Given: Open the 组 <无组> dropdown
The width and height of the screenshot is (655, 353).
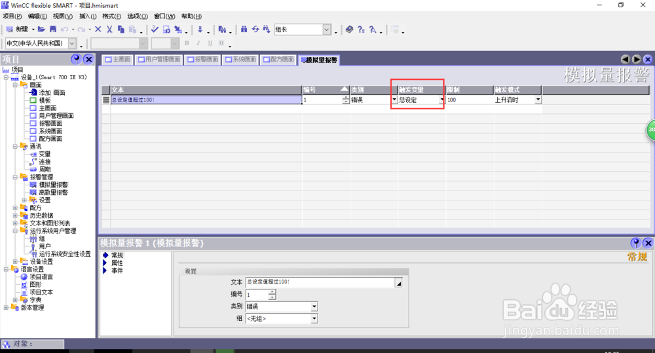Looking at the screenshot, I should (x=314, y=319).
